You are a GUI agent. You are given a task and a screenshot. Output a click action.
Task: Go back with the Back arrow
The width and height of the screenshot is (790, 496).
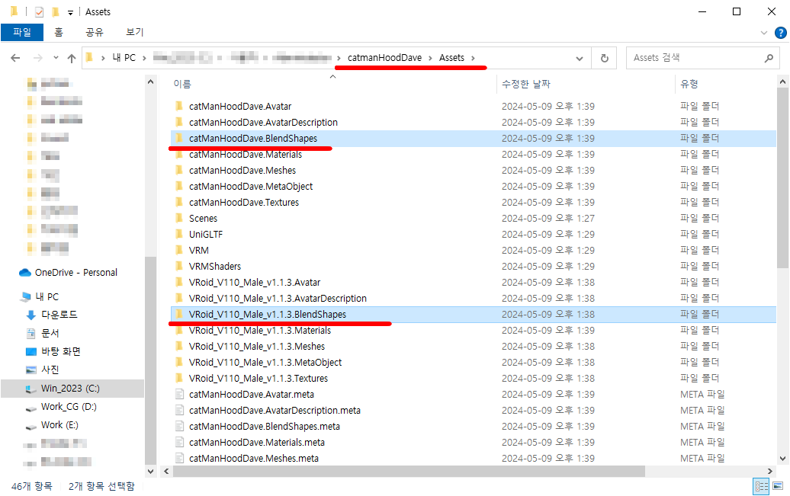[x=15, y=59]
